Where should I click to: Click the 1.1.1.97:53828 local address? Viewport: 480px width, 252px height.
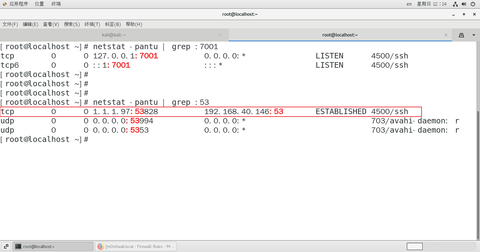[125, 112]
